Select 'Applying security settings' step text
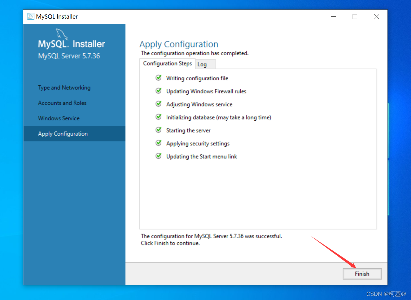The width and height of the screenshot is (411, 300). click(x=198, y=144)
